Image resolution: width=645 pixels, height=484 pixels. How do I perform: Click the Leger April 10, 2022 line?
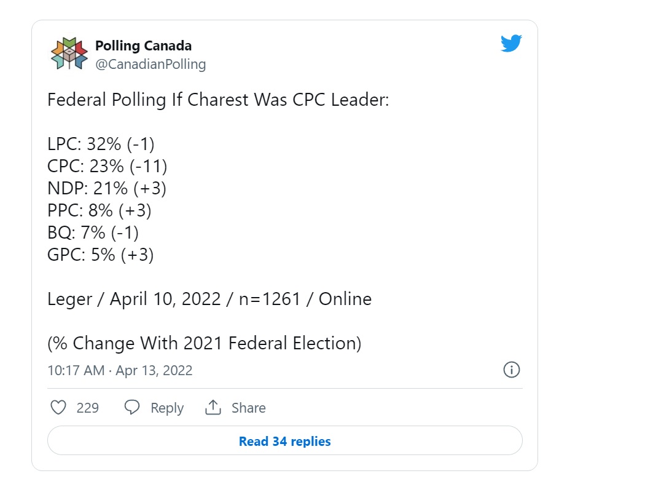click(x=209, y=299)
